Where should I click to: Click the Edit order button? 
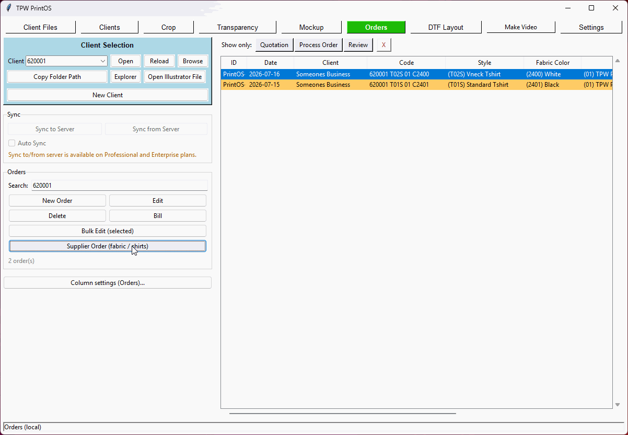(158, 201)
